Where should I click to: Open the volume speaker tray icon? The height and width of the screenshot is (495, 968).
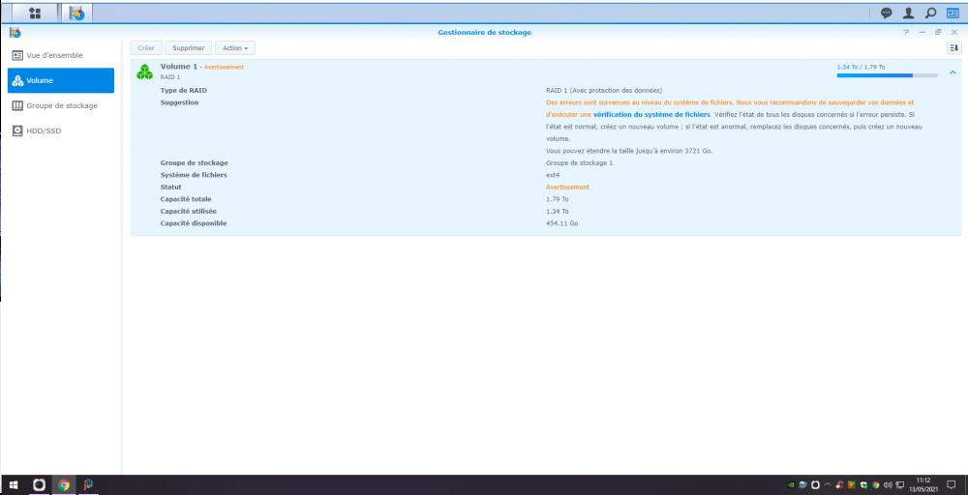tap(888, 485)
